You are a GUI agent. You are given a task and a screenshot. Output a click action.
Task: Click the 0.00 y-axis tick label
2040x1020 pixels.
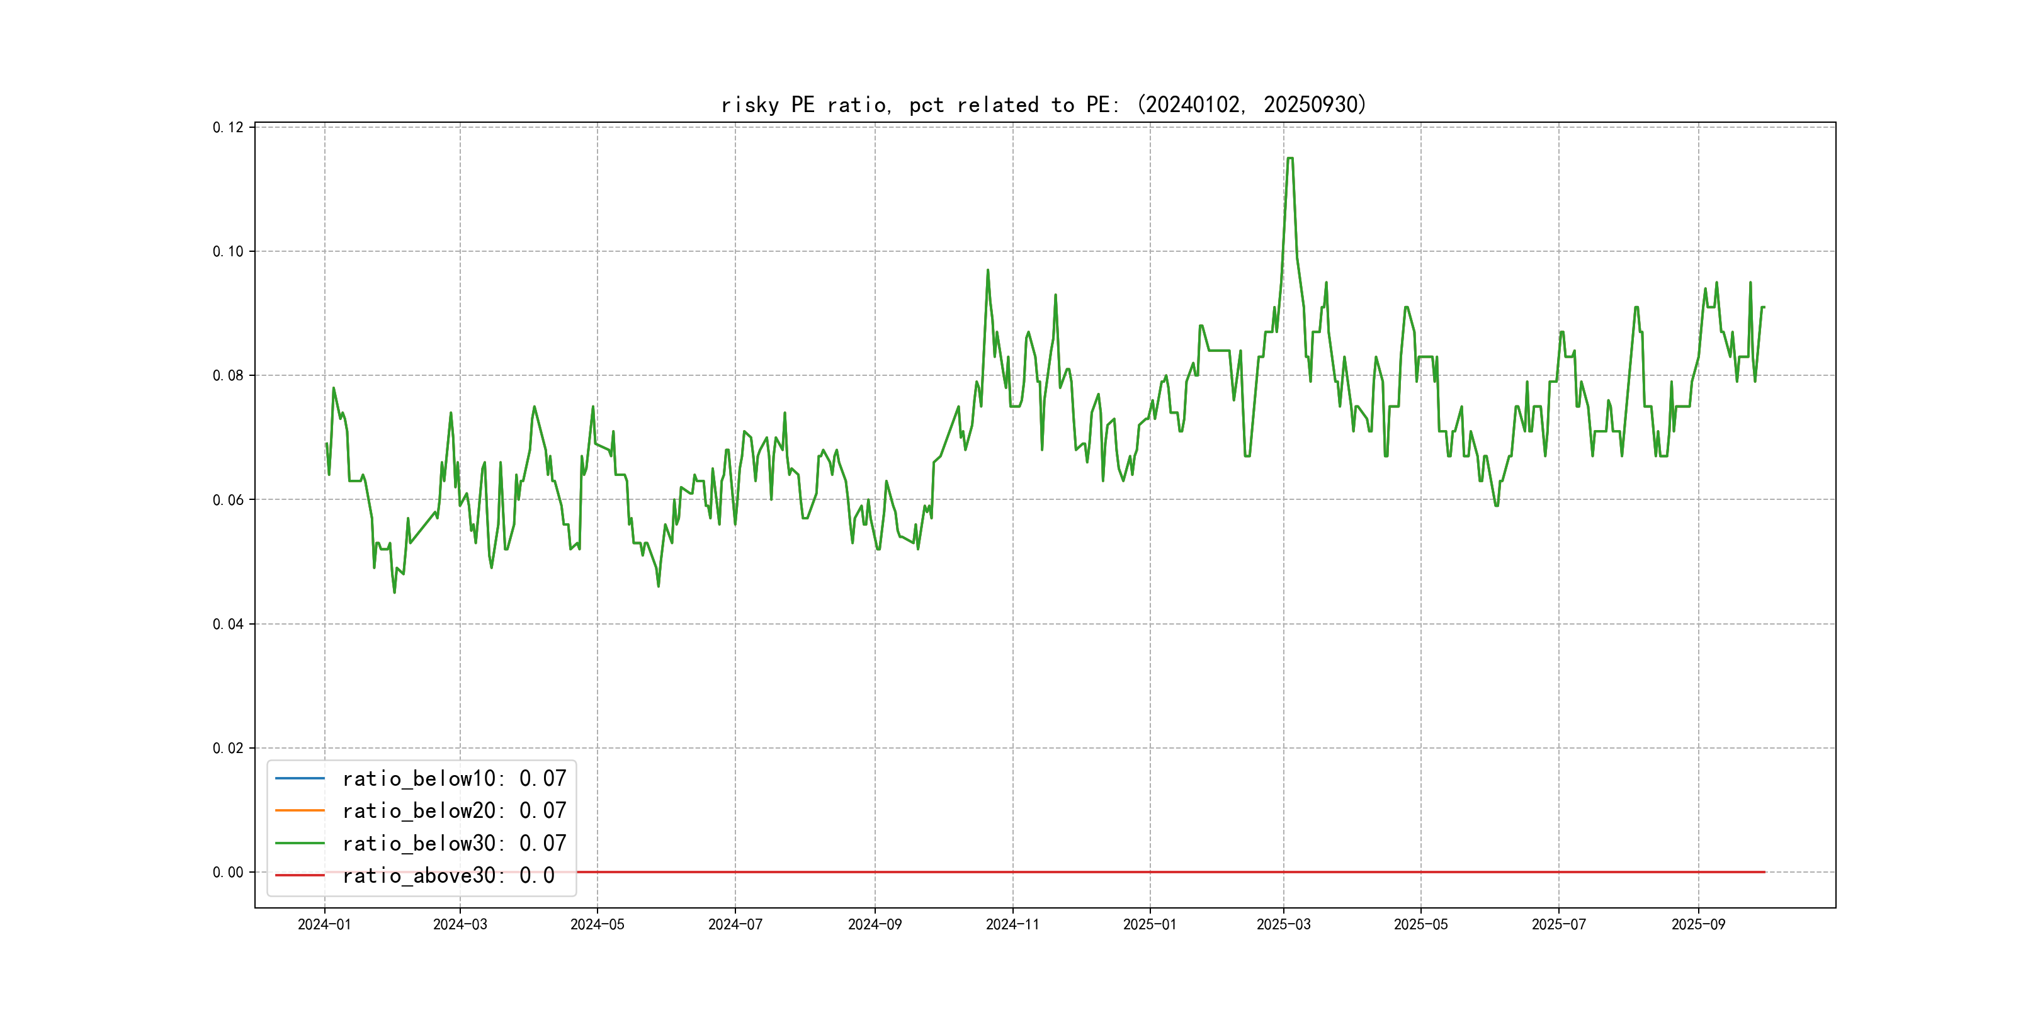(x=228, y=872)
